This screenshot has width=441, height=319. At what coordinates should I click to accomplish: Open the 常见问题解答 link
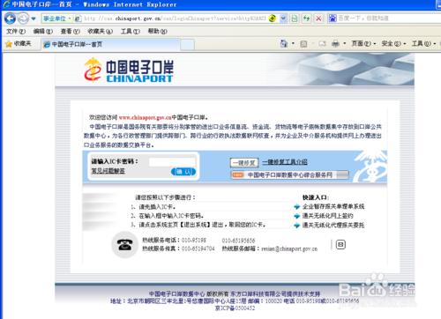point(108,171)
